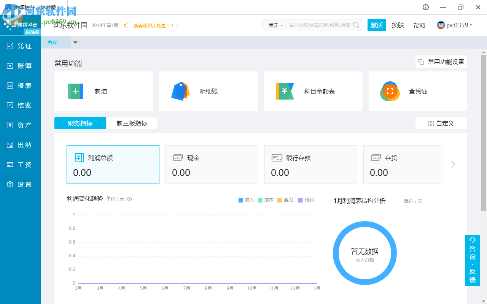Open 明细账 from the common functions
This screenshot has width=487, height=304.
(208, 91)
